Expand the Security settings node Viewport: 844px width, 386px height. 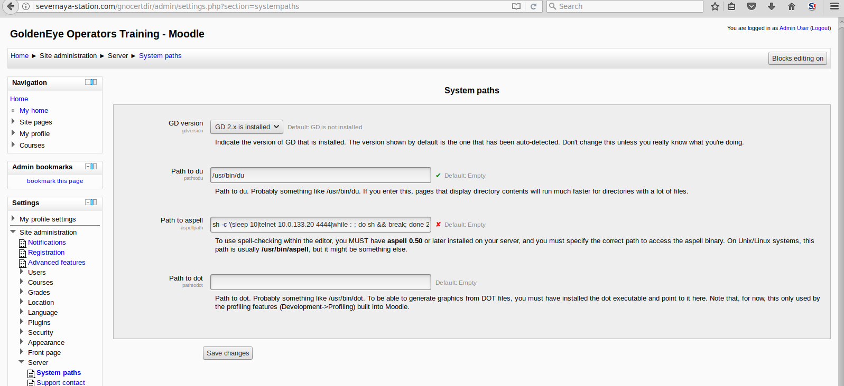(x=22, y=332)
